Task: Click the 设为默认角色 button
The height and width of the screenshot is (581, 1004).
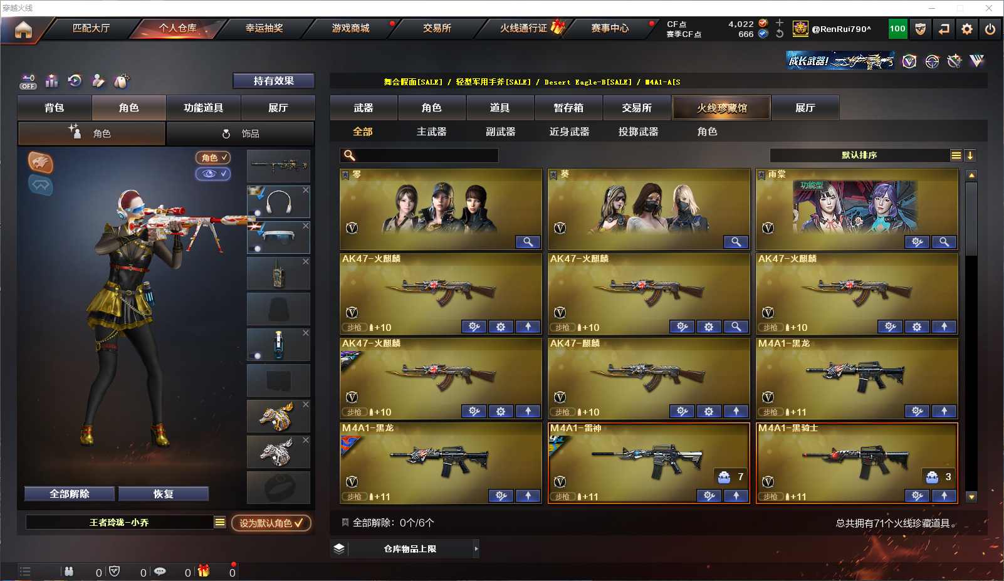Action: coord(271,523)
